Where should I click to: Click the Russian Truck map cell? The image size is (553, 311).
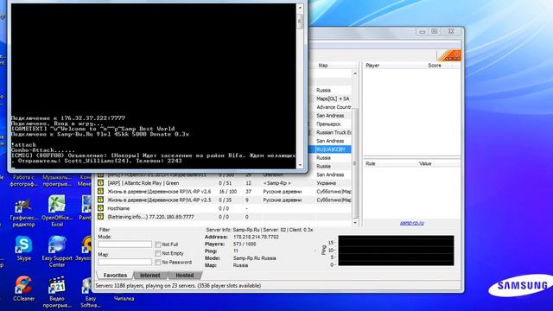[334, 132]
